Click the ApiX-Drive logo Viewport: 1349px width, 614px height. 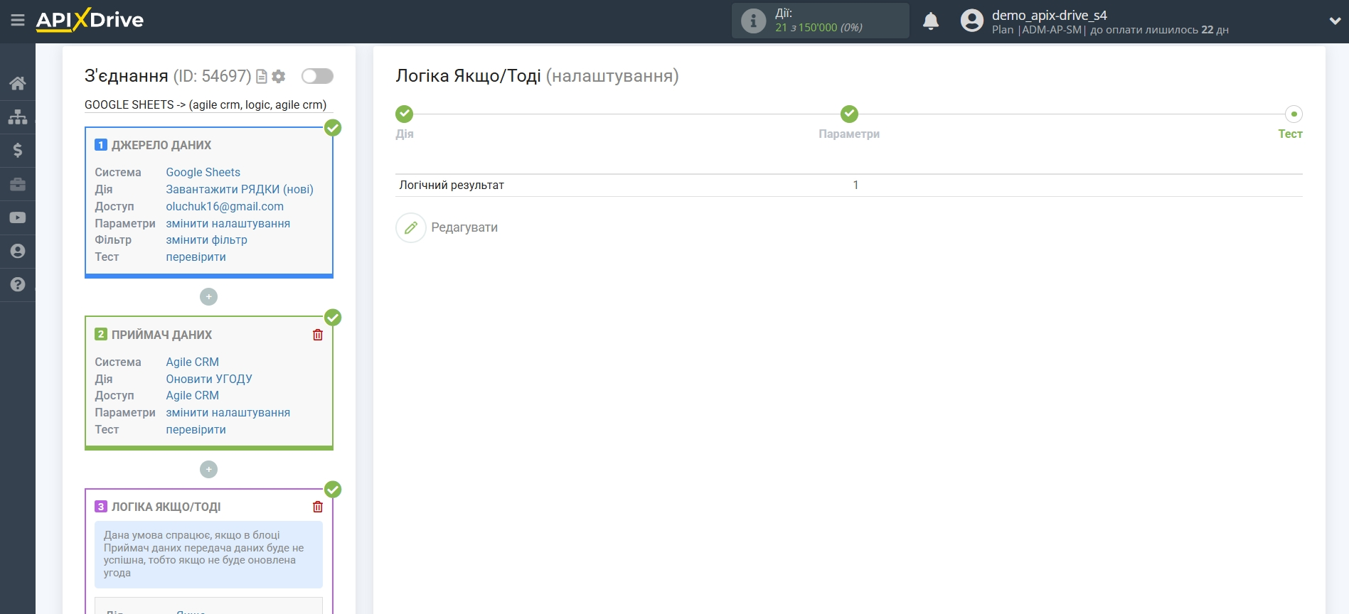pos(90,20)
